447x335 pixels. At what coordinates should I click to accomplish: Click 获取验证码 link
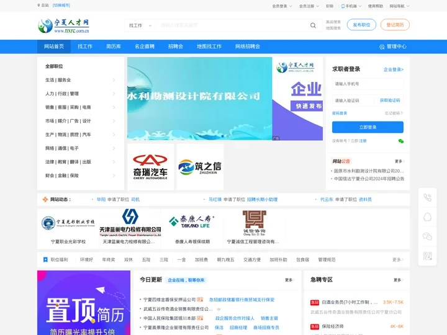point(390,100)
